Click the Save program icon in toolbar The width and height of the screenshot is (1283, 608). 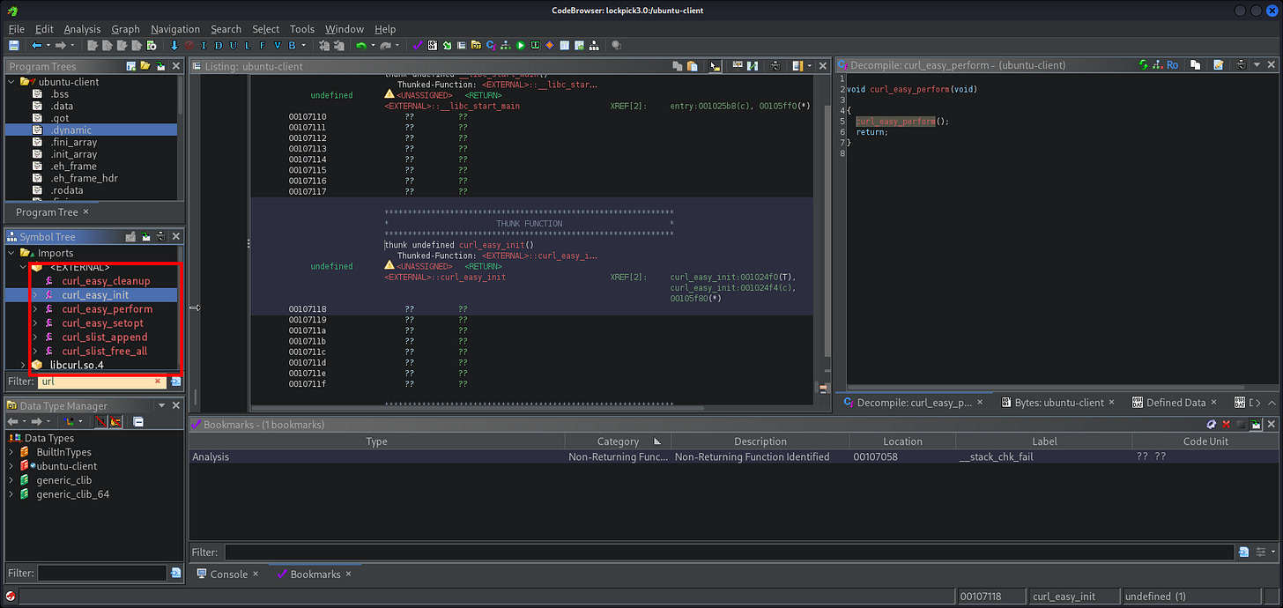[x=14, y=46]
